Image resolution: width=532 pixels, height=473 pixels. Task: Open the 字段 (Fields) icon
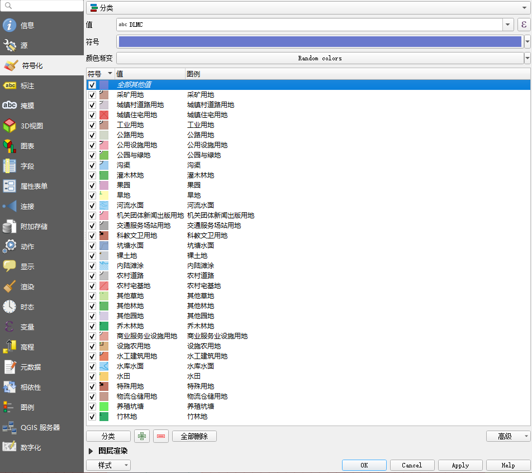pyautogui.click(x=9, y=166)
